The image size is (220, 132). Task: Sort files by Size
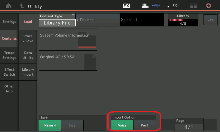tap(72, 125)
